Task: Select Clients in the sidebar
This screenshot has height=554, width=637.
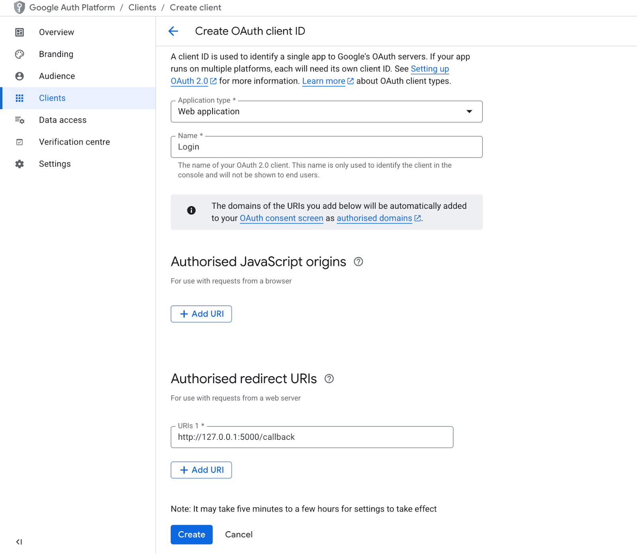Action: 78,98
